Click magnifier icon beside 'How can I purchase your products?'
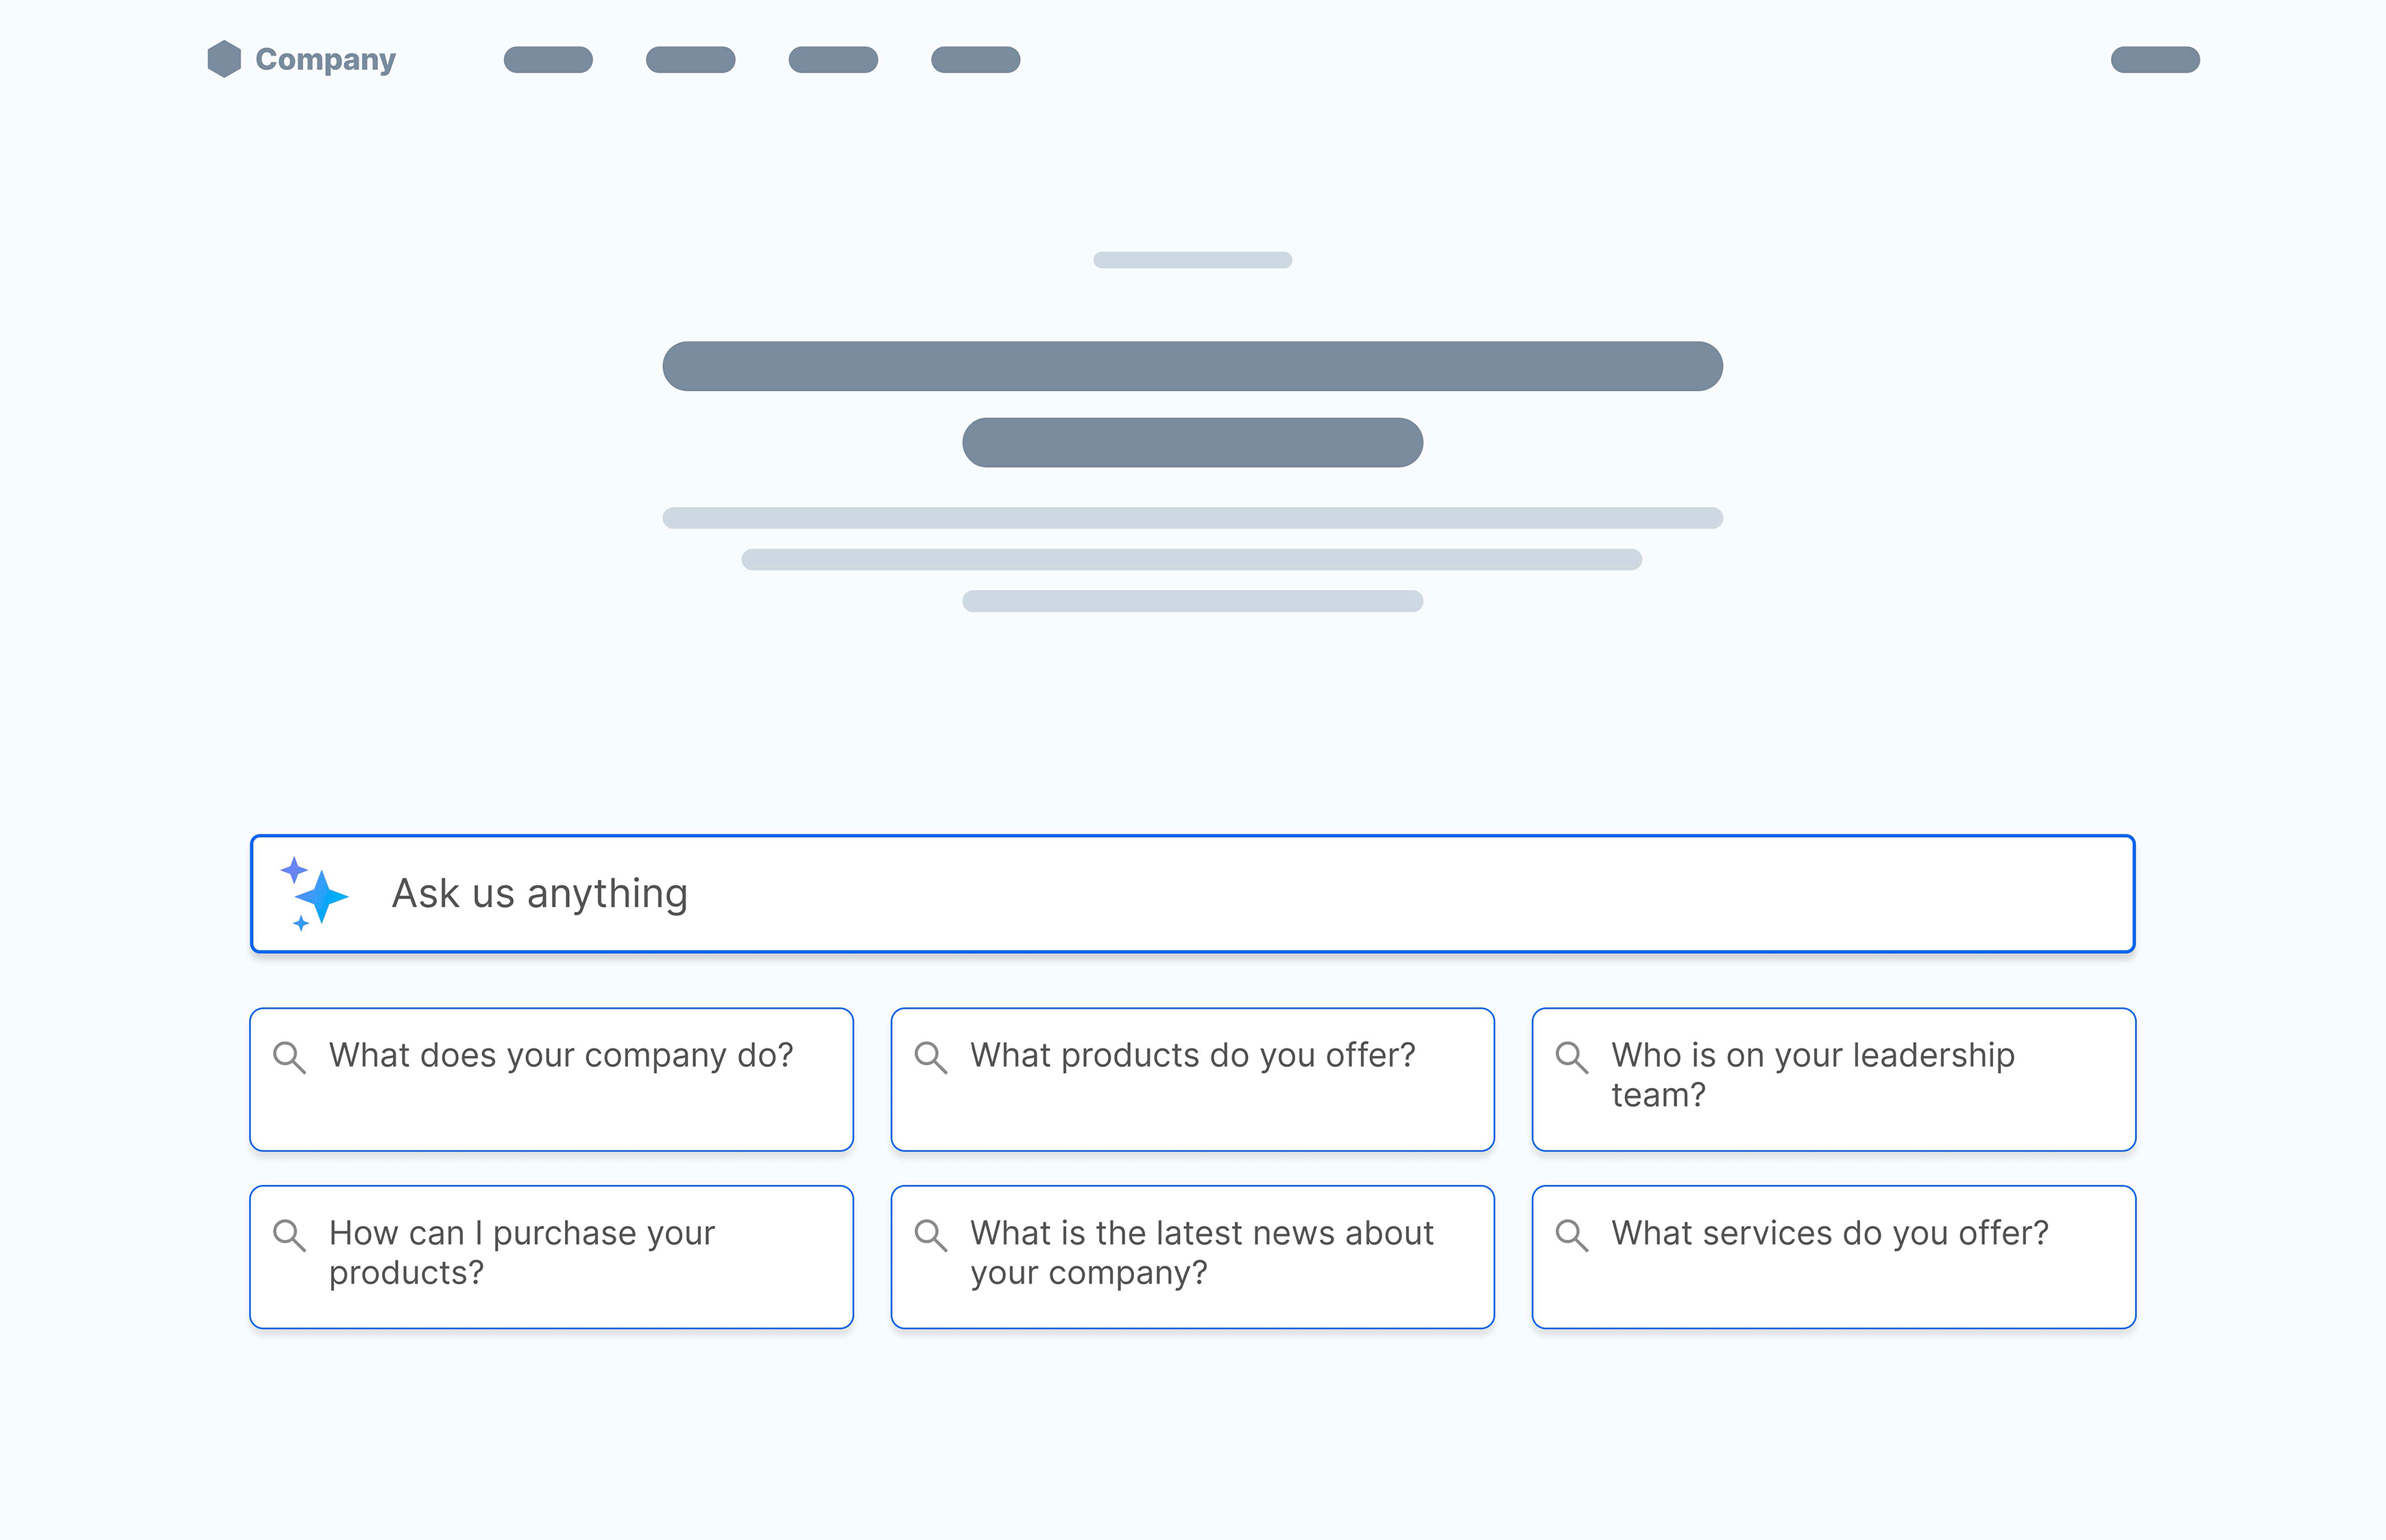The height and width of the screenshot is (1540, 2386). (x=289, y=1235)
